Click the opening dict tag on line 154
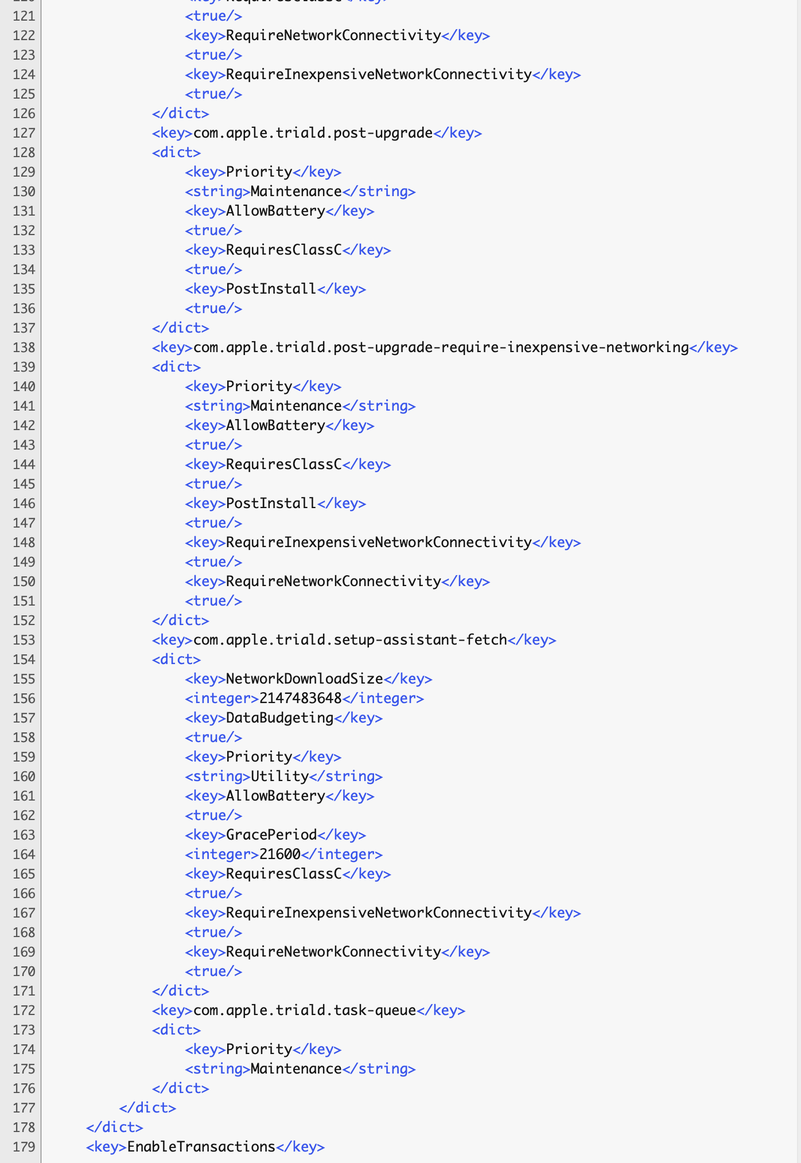The width and height of the screenshot is (801, 1163). click(176, 659)
